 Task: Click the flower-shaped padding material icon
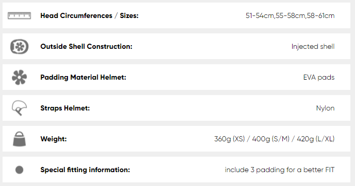(19, 77)
